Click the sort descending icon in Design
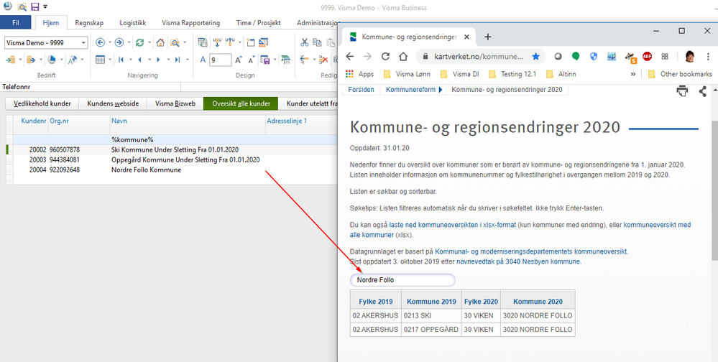This screenshot has width=718, height=362. (230, 42)
